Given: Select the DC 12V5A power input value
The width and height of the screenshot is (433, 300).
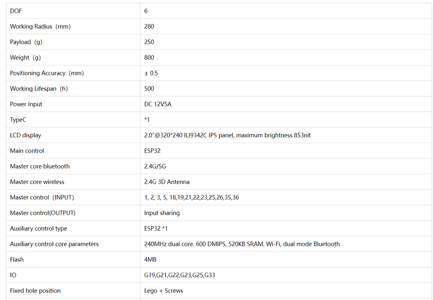Looking at the screenshot, I should (158, 104).
